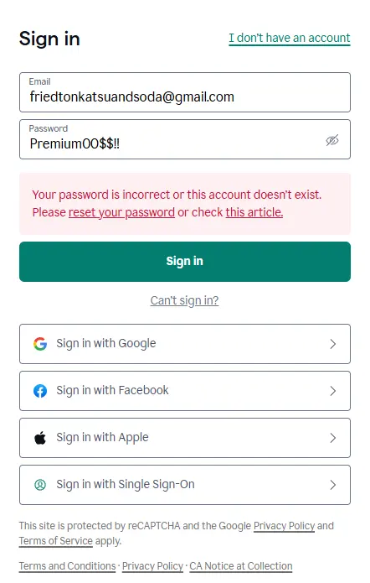370x583 pixels.
Task: Open CA Notice at Collection link
Action: click(x=241, y=566)
